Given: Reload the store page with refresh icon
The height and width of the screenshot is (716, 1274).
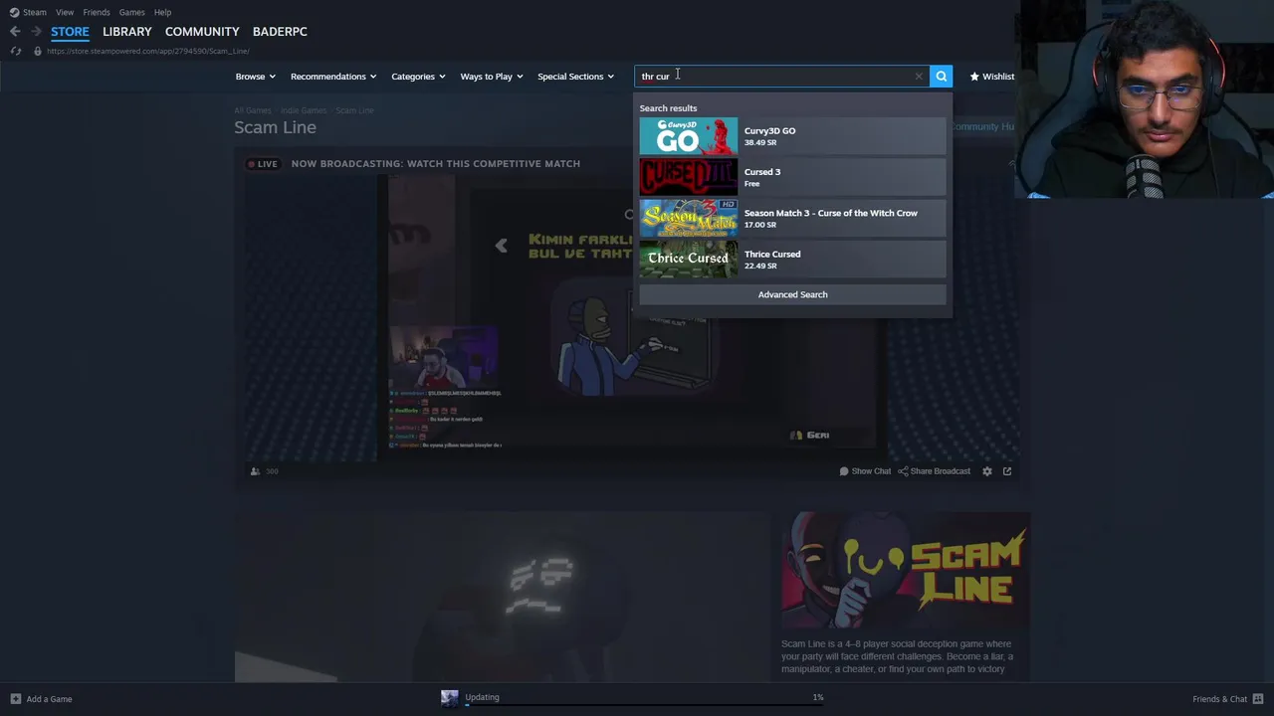Looking at the screenshot, I should pos(15,51).
